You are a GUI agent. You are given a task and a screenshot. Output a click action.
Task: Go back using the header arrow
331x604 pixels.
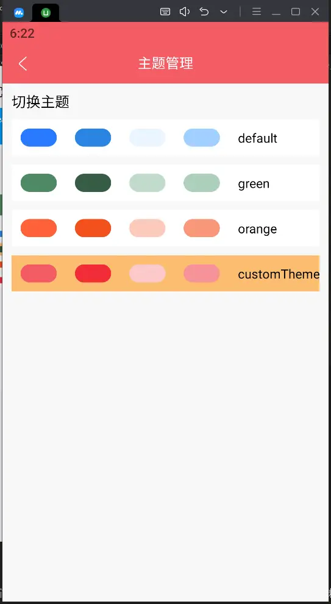click(23, 63)
